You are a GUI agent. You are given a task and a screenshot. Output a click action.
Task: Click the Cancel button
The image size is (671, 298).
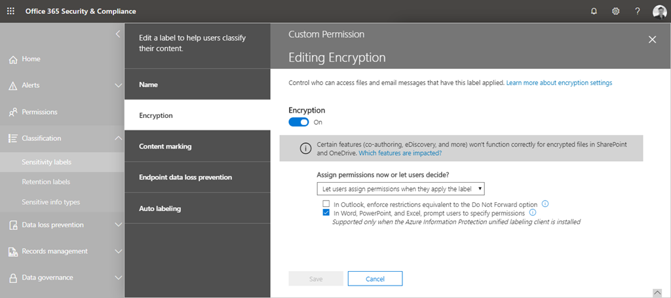pos(375,279)
